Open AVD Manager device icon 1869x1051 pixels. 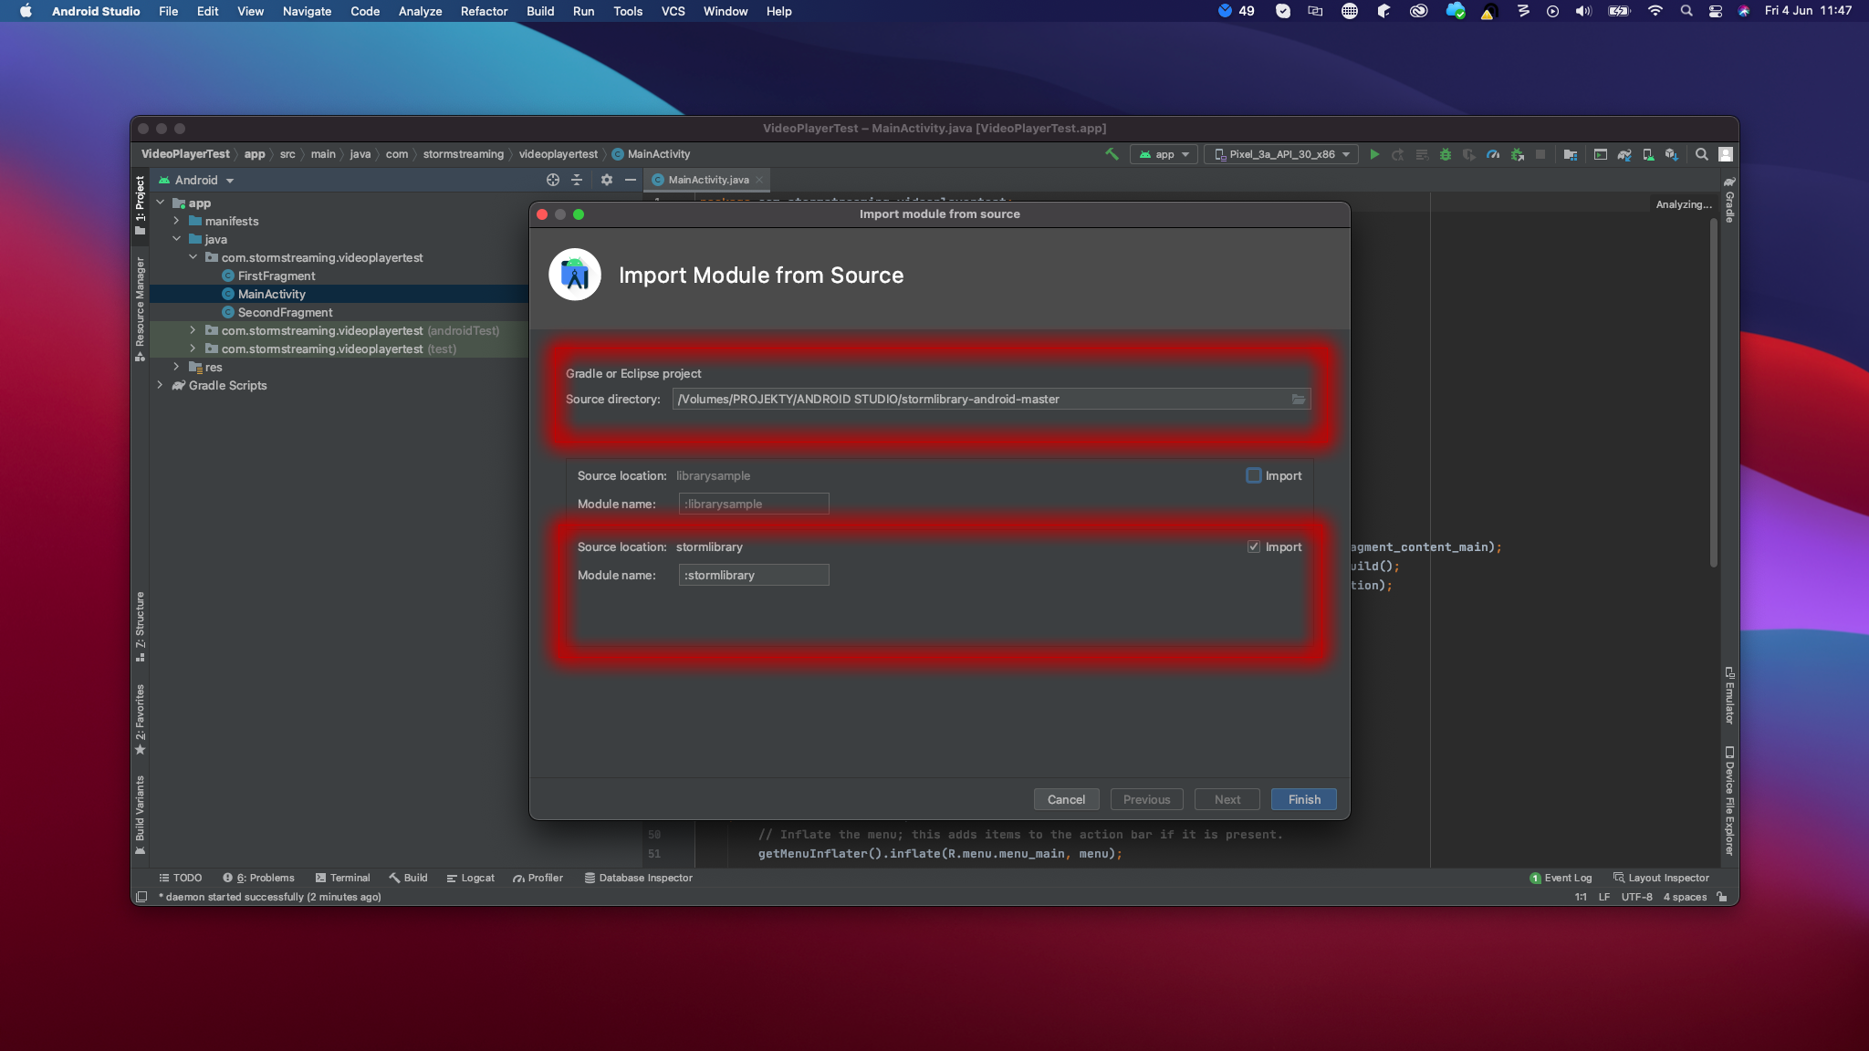tap(1648, 154)
